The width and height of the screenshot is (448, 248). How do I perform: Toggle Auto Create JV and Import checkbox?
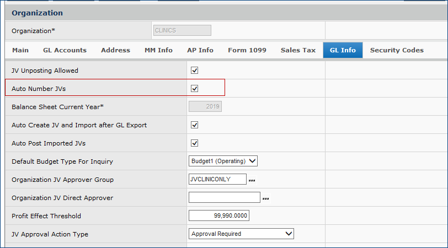[x=194, y=125]
